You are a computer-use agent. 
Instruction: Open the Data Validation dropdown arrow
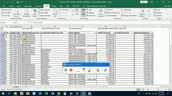119,15
